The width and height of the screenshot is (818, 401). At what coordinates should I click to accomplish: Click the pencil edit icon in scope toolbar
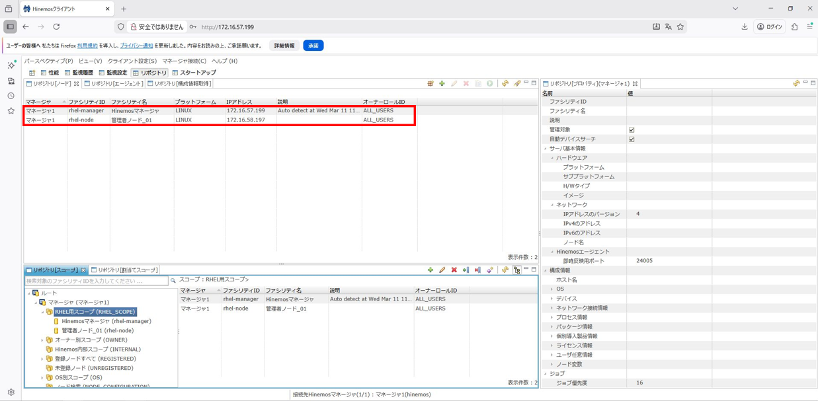[442, 270]
